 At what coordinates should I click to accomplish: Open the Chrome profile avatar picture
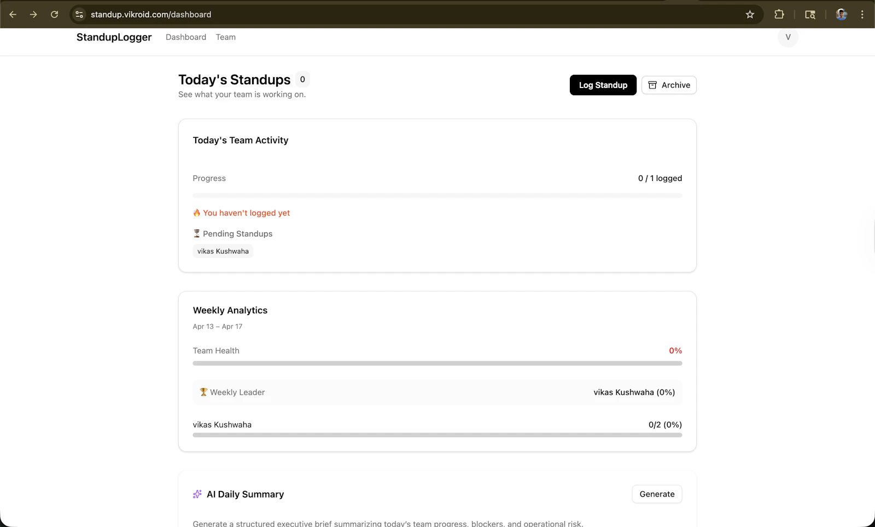(x=841, y=14)
